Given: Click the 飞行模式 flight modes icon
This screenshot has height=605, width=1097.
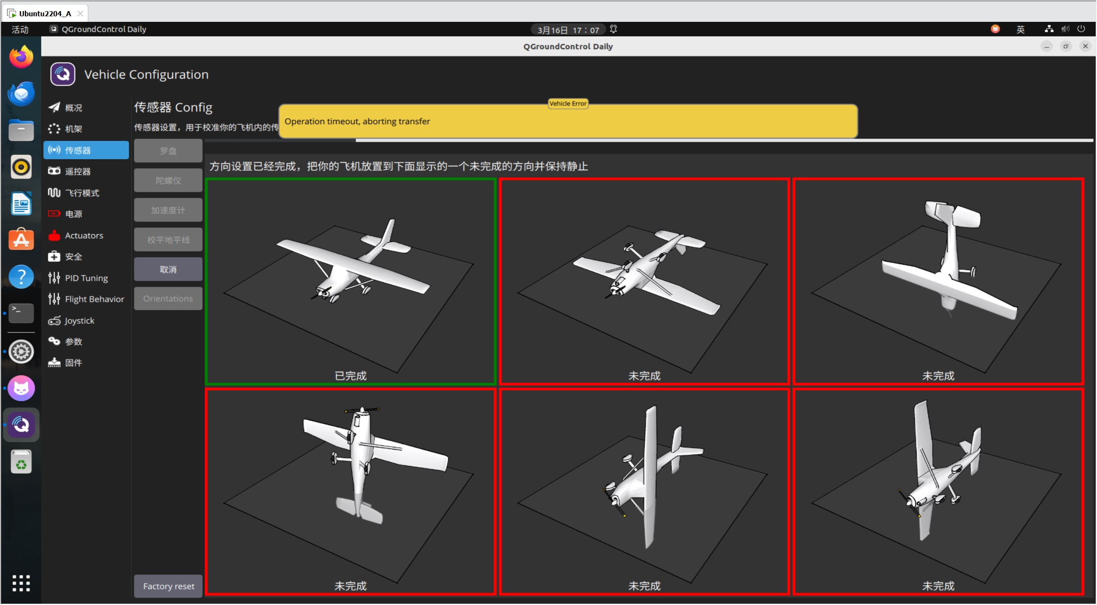Looking at the screenshot, I should (54, 193).
